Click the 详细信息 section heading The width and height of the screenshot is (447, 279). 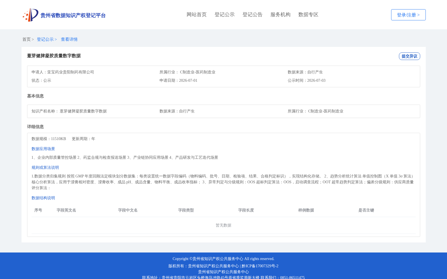pos(35,127)
